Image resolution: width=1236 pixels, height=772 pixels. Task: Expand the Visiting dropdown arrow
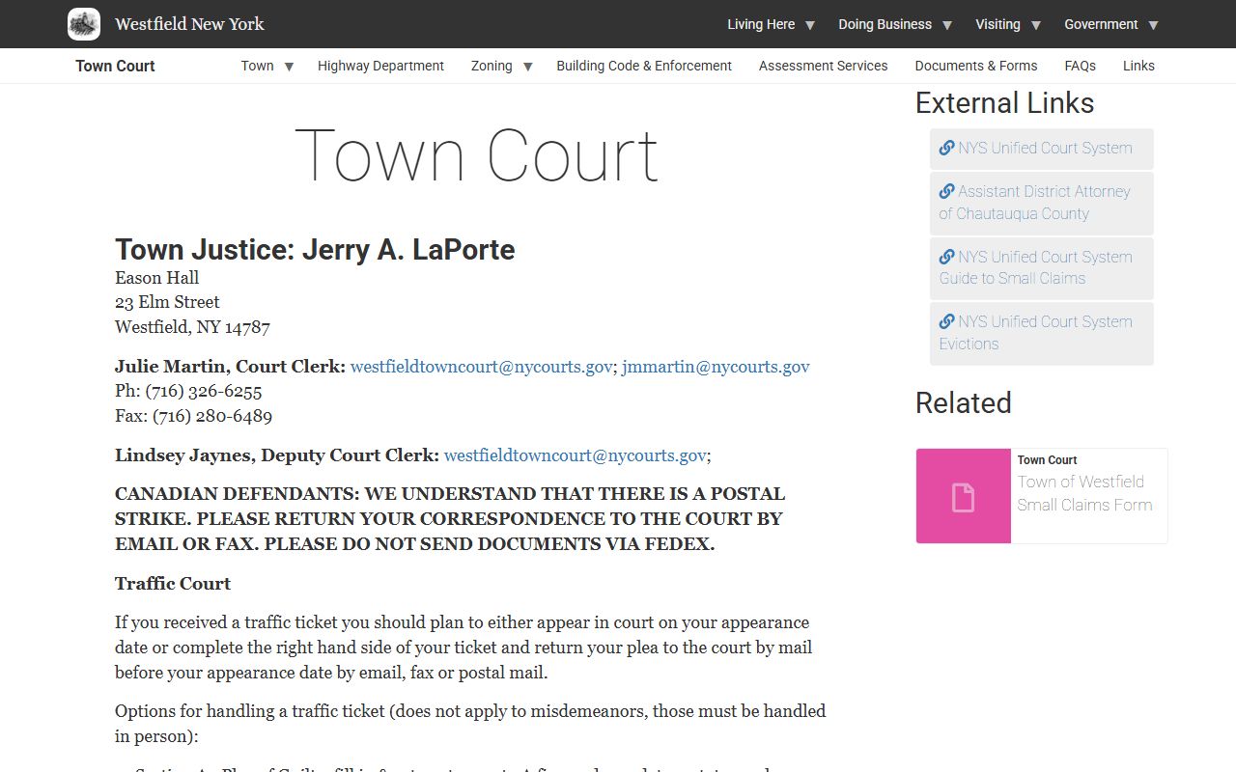(1036, 25)
